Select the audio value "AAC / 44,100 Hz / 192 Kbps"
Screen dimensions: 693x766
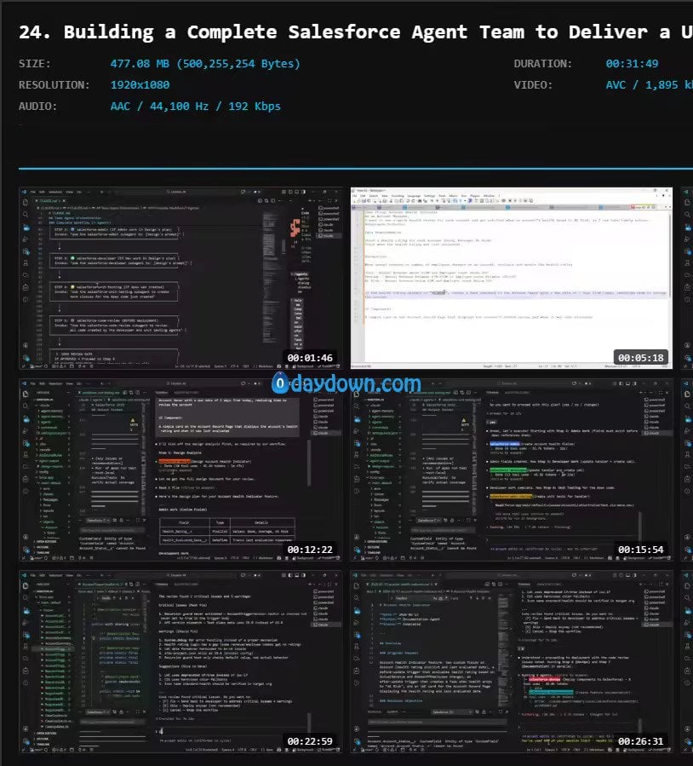click(x=195, y=107)
